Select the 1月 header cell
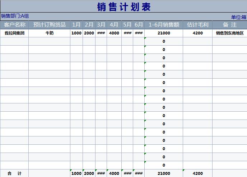The width and height of the screenshot is (247, 177). coord(76,25)
